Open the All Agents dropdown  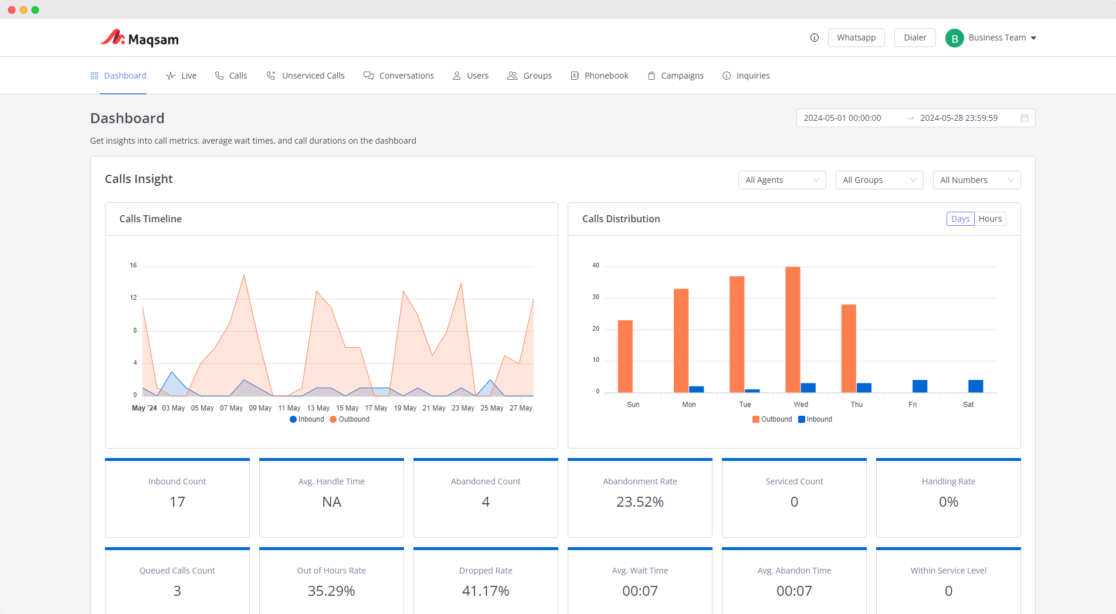tap(782, 180)
